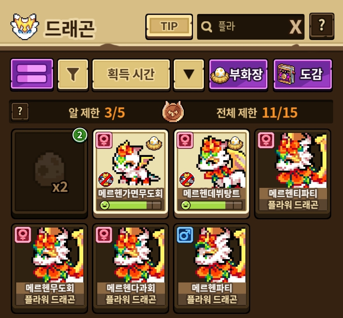Click the battle-disabled icon on 메르헨가면무도회

[106, 180]
